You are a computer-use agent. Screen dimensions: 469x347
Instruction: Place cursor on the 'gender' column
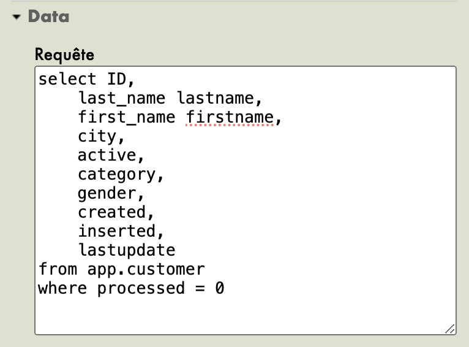pyautogui.click(x=107, y=193)
